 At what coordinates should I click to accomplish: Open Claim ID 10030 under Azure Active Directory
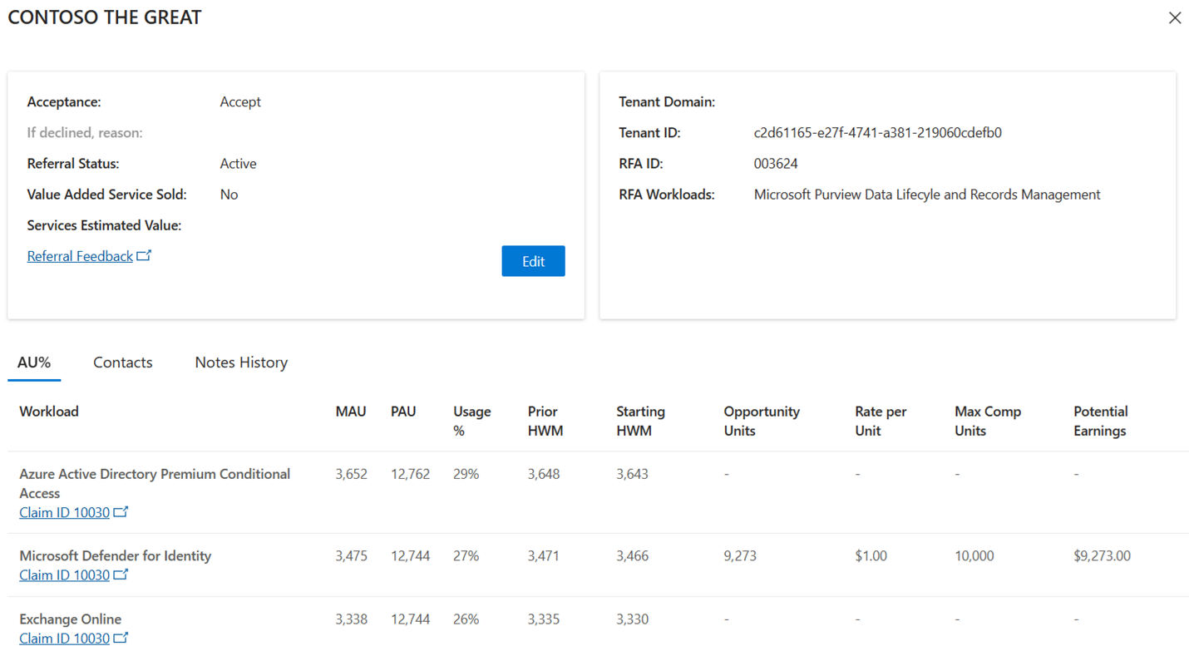click(64, 512)
